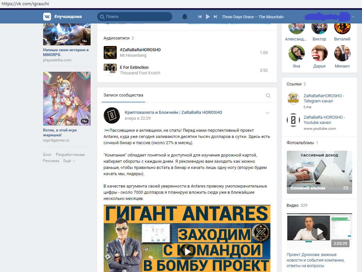This screenshot has width=362, height=272.
Task: Click the browser address bar URL
Action: [x=26, y=4]
